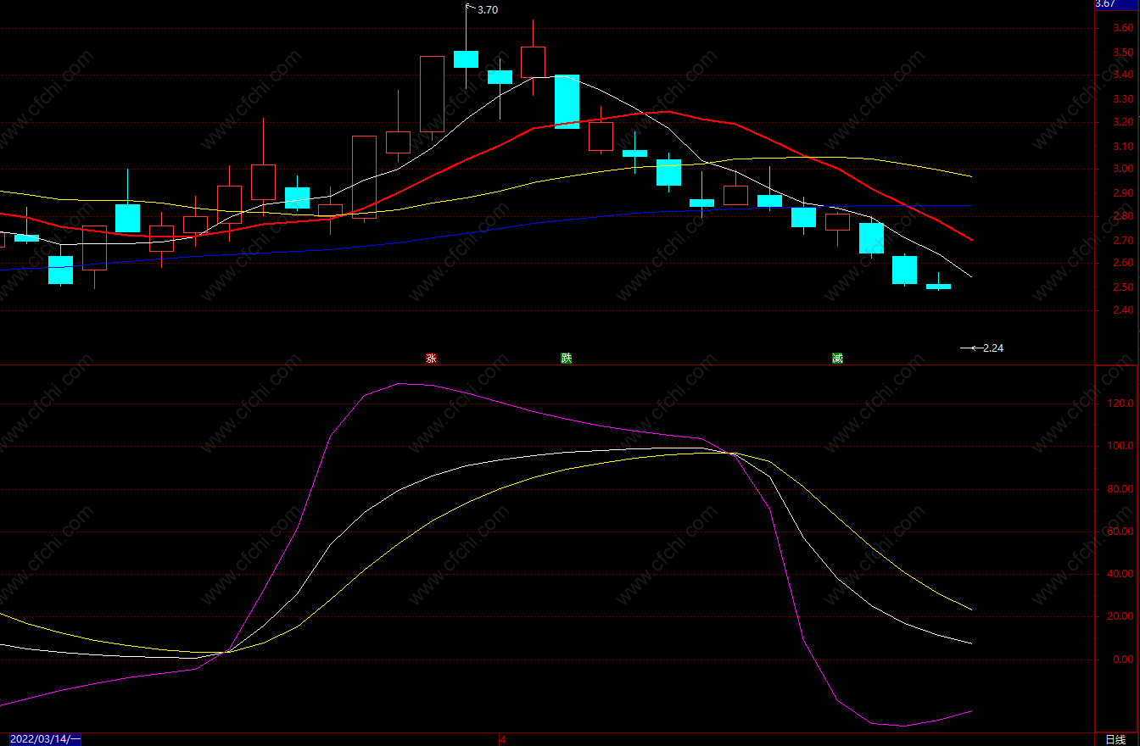Click the 2.40 price axis label
Viewport: 1140px width, 746px height.
1123,310
